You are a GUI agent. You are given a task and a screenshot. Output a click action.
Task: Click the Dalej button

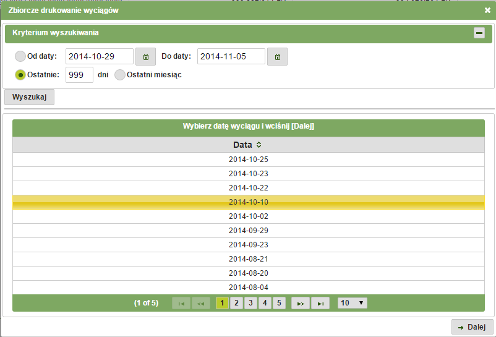pos(472,327)
